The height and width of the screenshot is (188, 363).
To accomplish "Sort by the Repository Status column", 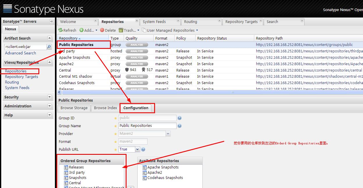I will [225, 38].
